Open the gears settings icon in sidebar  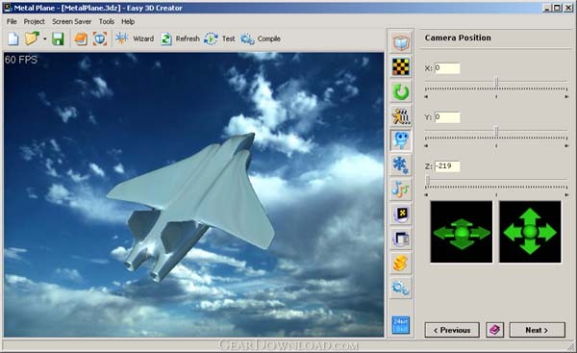coord(401,288)
